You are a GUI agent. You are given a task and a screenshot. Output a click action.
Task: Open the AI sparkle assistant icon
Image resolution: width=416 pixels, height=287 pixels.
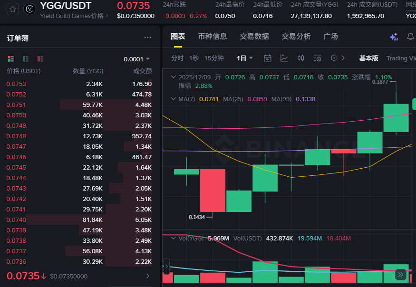tap(394, 37)
